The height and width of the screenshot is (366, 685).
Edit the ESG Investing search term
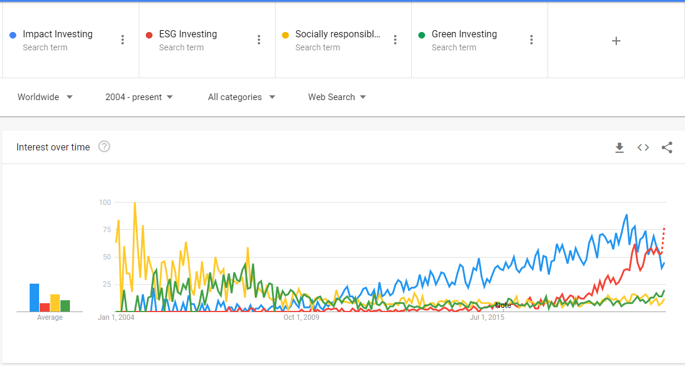tap(188, 34)
